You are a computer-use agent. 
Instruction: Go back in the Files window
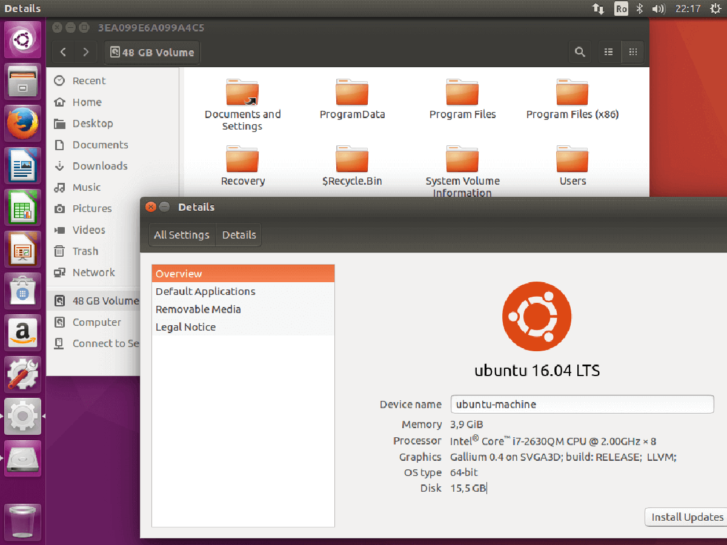(x=63, y=52)
